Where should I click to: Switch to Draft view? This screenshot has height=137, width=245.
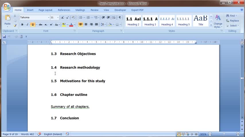196,134
